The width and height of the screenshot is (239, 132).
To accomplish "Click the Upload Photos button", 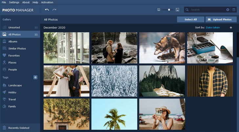I will [x=221, y=19].
